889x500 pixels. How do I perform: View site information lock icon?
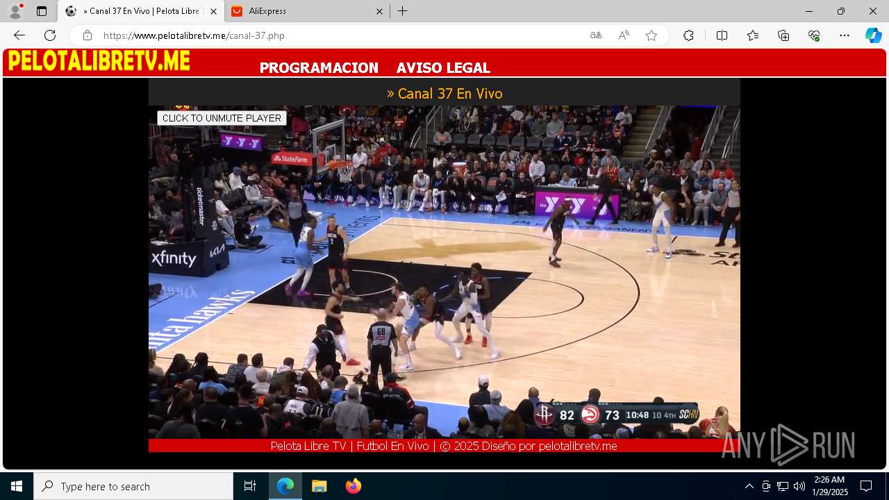pos(88,35)
